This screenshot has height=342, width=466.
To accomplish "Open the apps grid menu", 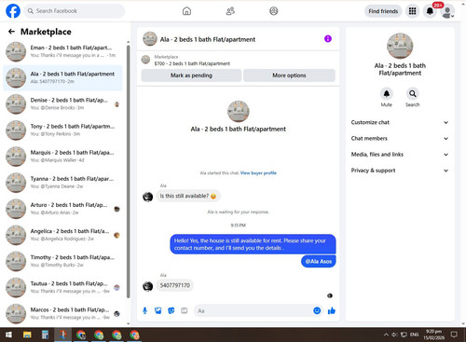I will (x=412, y=11).
